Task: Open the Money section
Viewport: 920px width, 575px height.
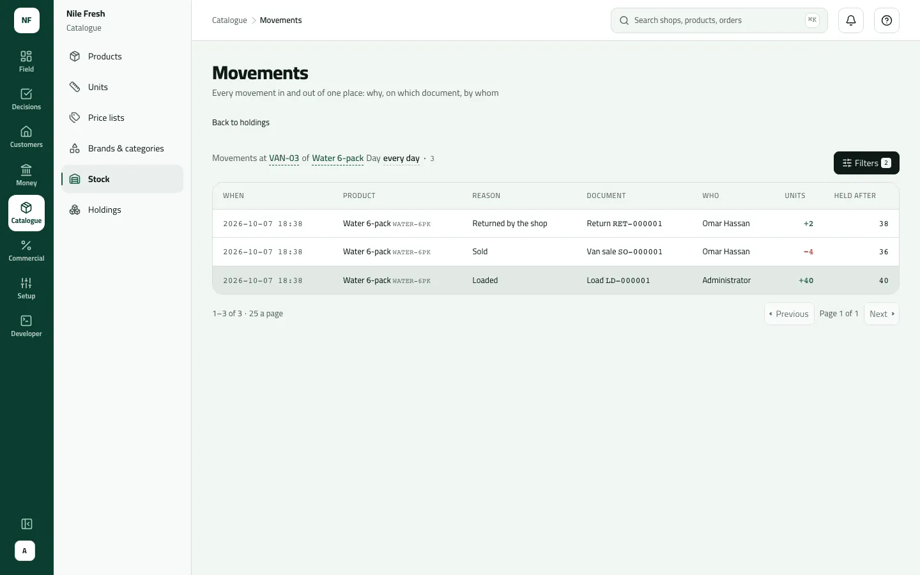Action: coord(26,175)
